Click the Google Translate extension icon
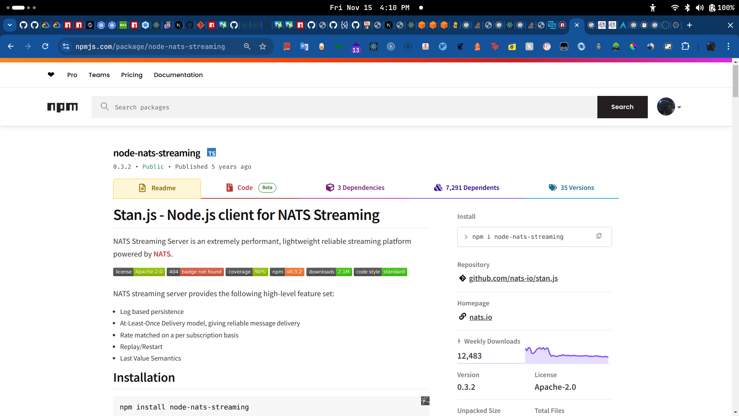 pos(304,46)
